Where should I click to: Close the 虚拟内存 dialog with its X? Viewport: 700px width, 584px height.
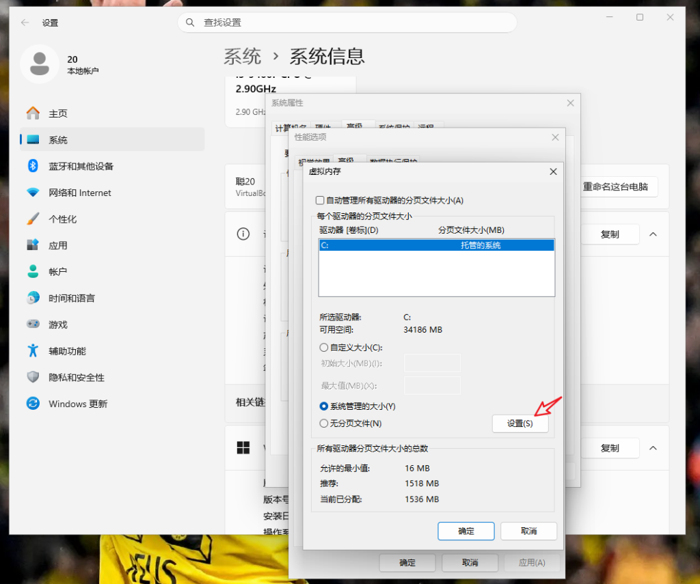[553, 171]
